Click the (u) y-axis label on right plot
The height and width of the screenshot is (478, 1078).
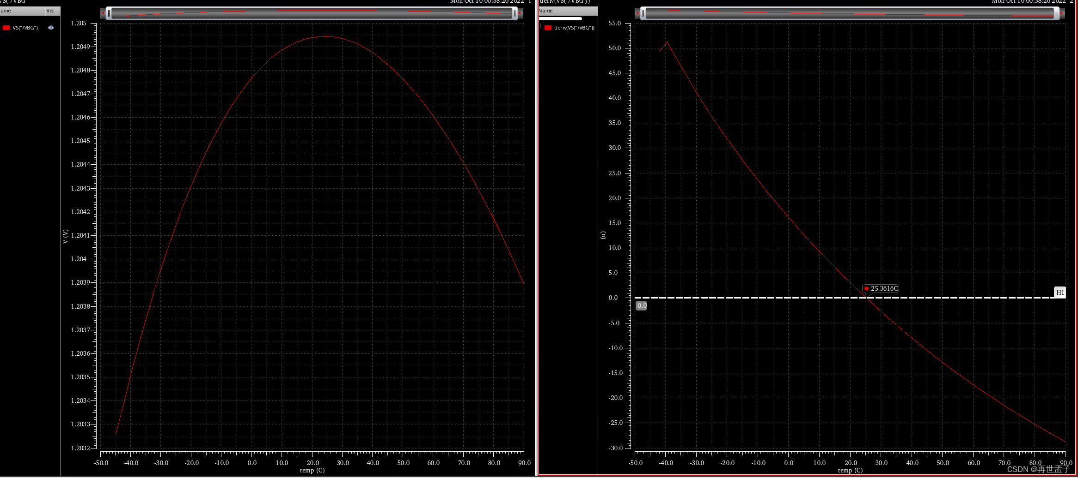click(603, 235)
